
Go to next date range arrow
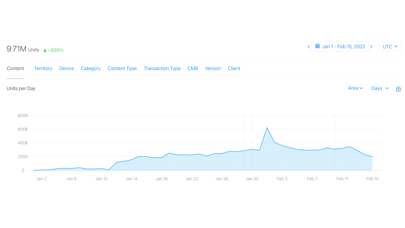371,46
